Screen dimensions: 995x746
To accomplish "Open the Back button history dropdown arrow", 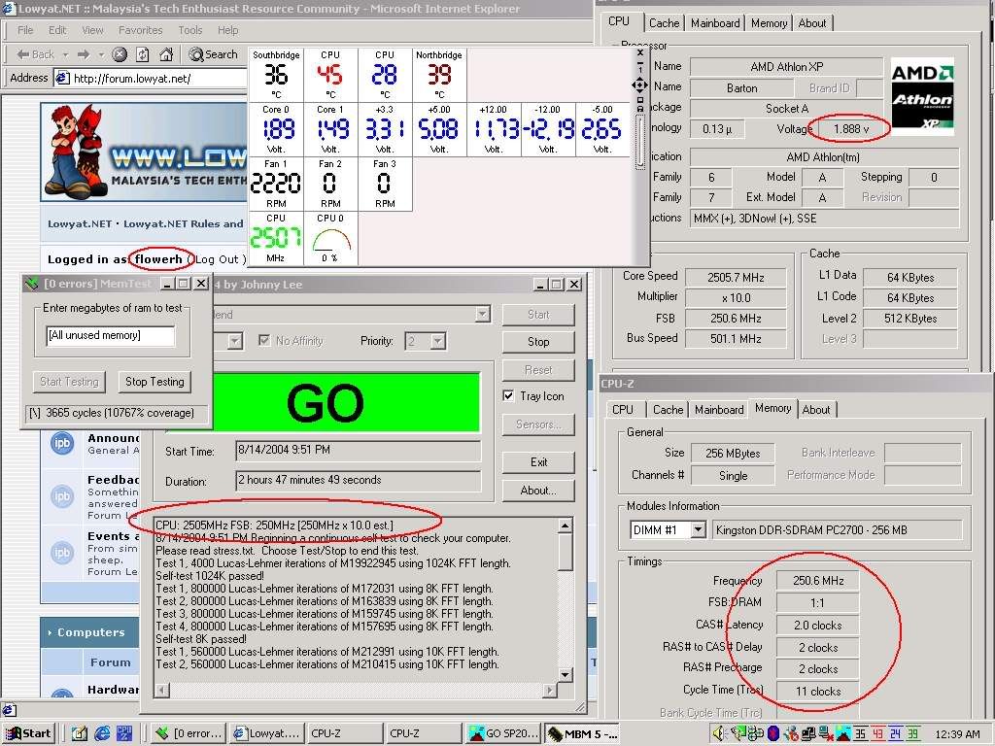I will (65, 54).
